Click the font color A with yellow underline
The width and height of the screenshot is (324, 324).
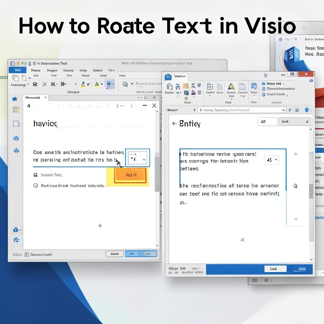(x=83, y=84)
